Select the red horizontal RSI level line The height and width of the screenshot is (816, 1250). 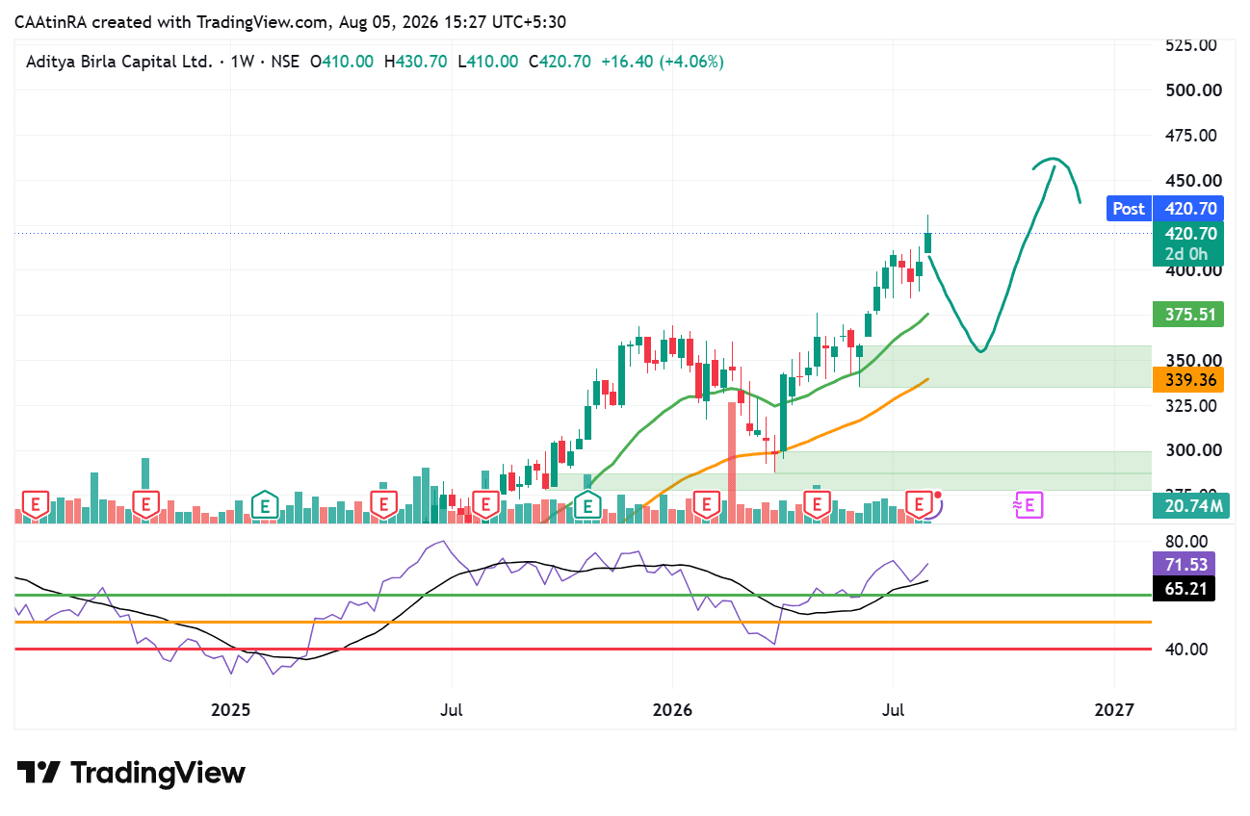pyautogui.click(x=583, y=649)
